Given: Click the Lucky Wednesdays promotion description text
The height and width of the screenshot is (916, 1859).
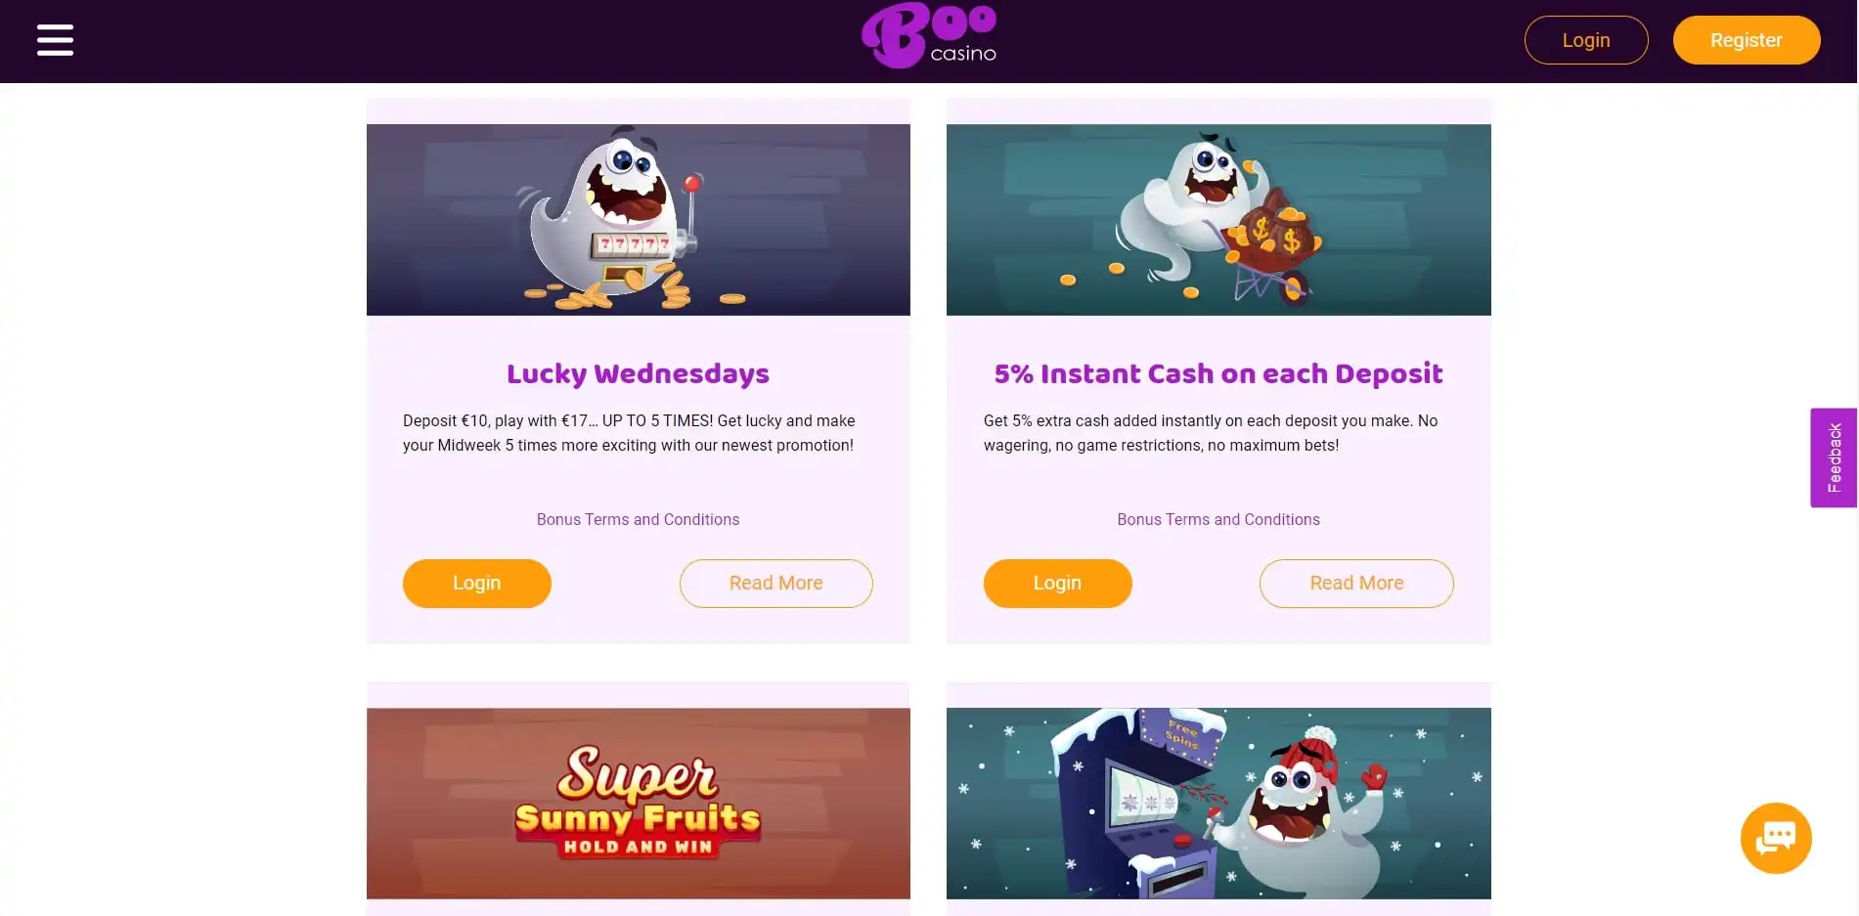Looking at the screenshot, I should [629, 433].
